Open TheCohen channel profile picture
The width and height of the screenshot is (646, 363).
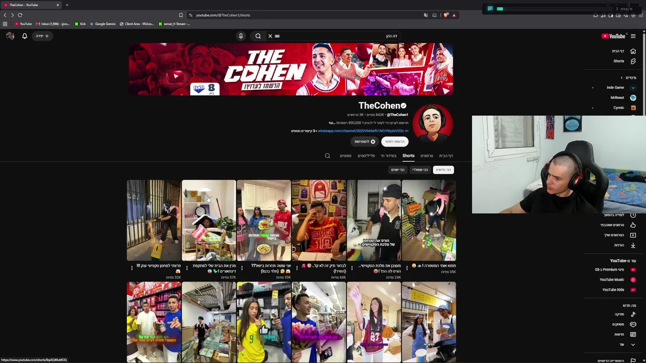click(x=433, y=123)
